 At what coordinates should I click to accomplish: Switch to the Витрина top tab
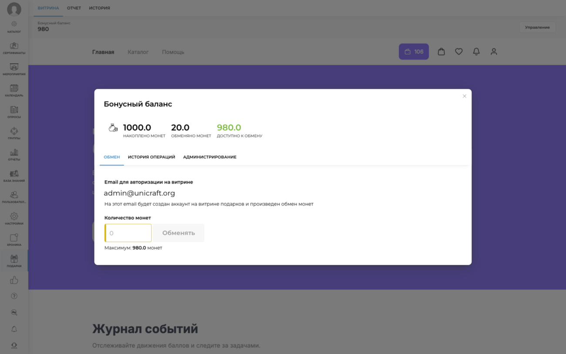pos(48,8)
